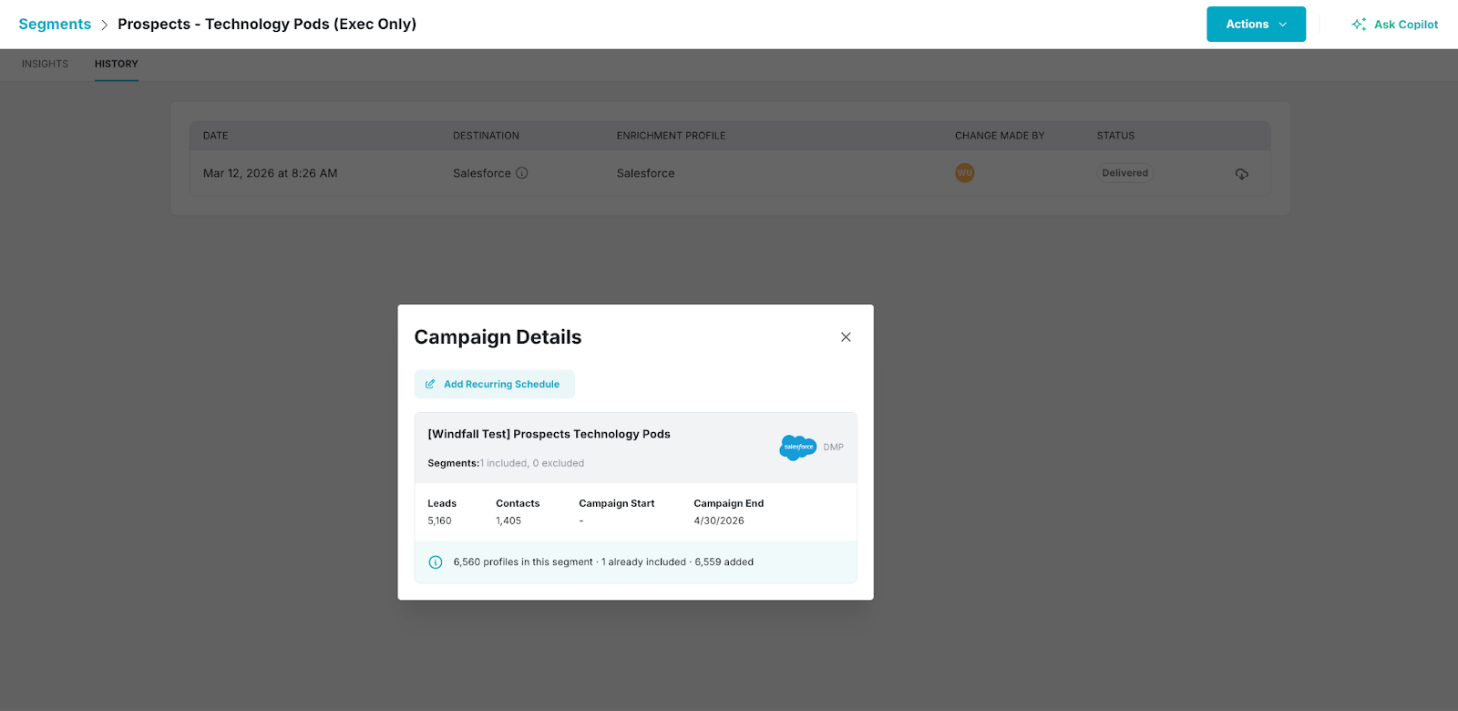Viewport: 1458px width, 711px height.
Task: Click the WU user avatar
Action: [965, 173]
